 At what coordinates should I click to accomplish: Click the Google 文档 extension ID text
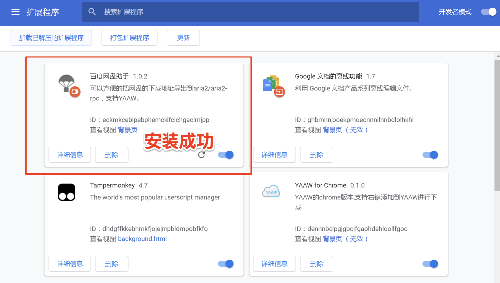tap(354, 120)
